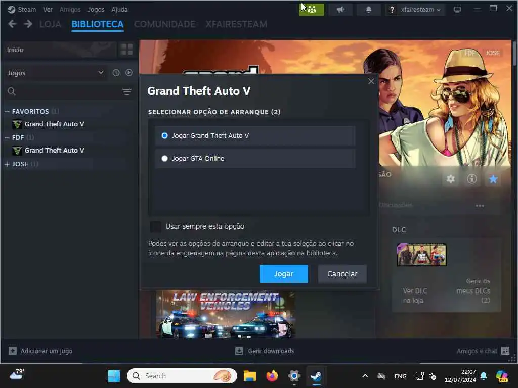Collapse the FAVORITOS category
Screen dimensions: 518x388
(7, 112)
